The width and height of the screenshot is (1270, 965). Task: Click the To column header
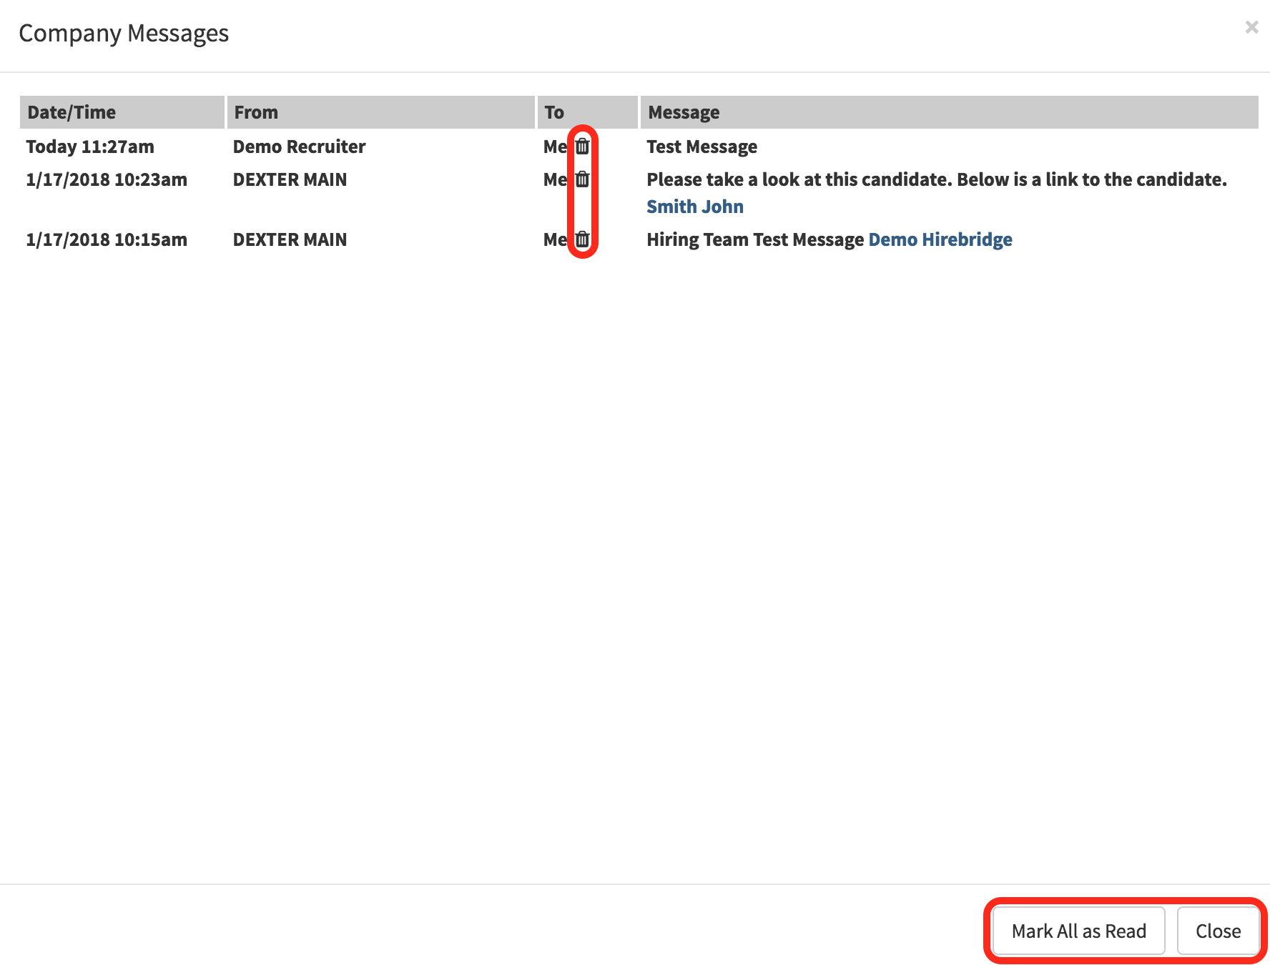(554, 112)
